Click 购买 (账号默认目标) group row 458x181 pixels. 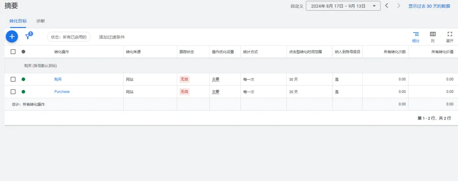pos(231,66)
